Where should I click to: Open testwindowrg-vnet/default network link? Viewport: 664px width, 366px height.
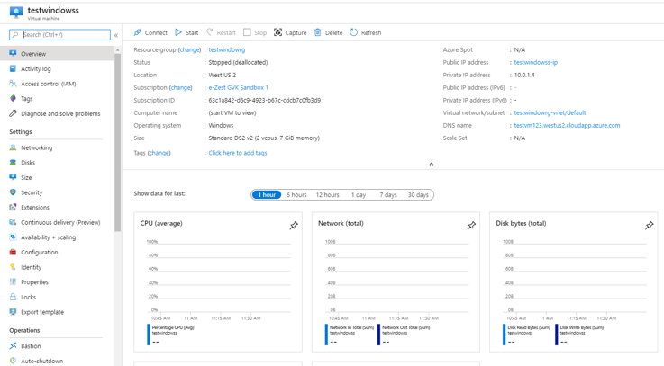550,112
